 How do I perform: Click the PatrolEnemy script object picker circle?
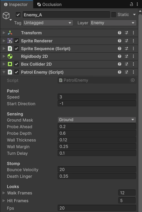(x=133, y=80)
